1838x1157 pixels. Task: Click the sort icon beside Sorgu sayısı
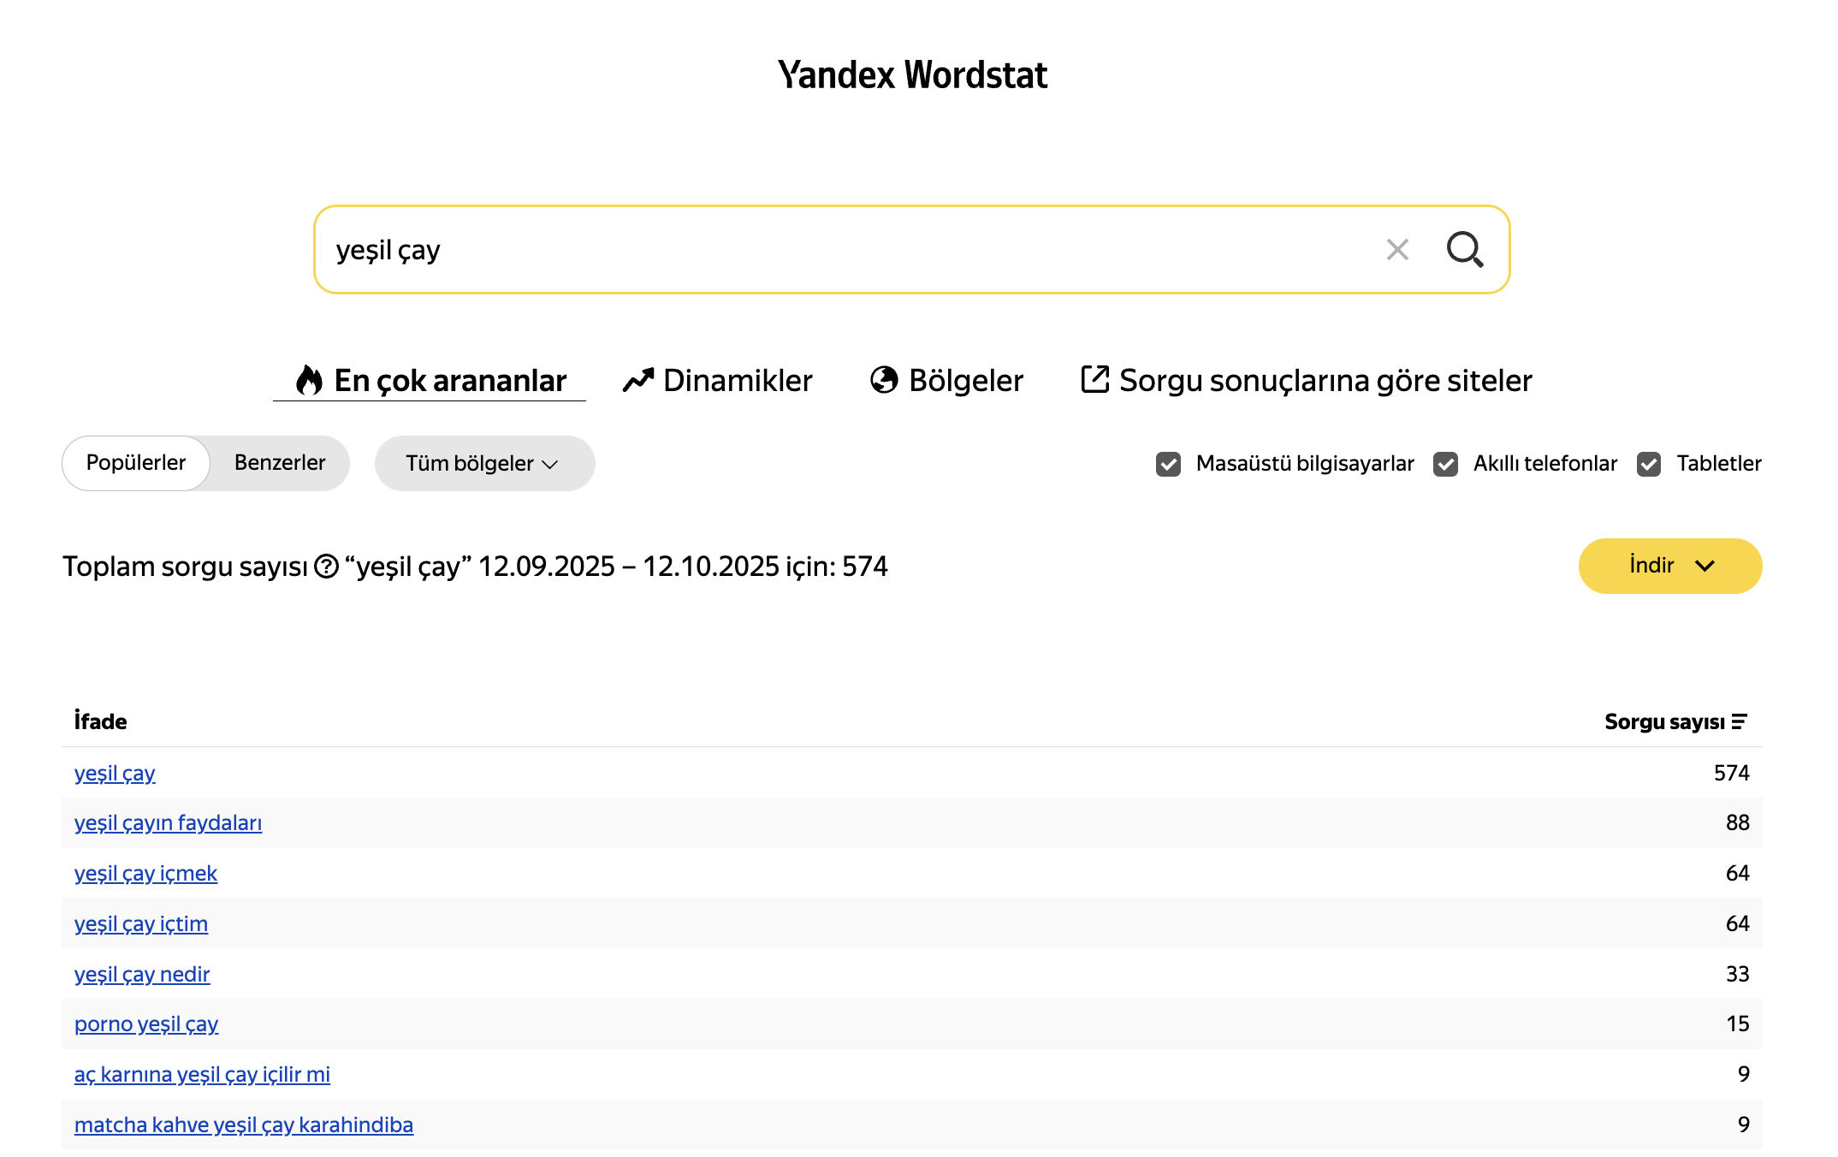coord(1739,721)
